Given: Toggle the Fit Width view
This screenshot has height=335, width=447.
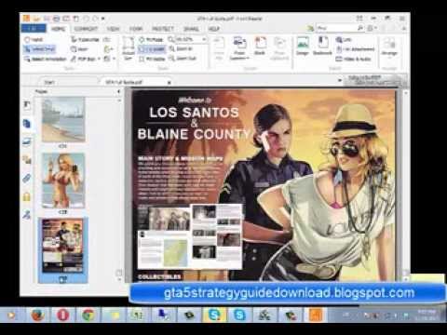Looking at the screenshot, I should click(x=152, y=49).
